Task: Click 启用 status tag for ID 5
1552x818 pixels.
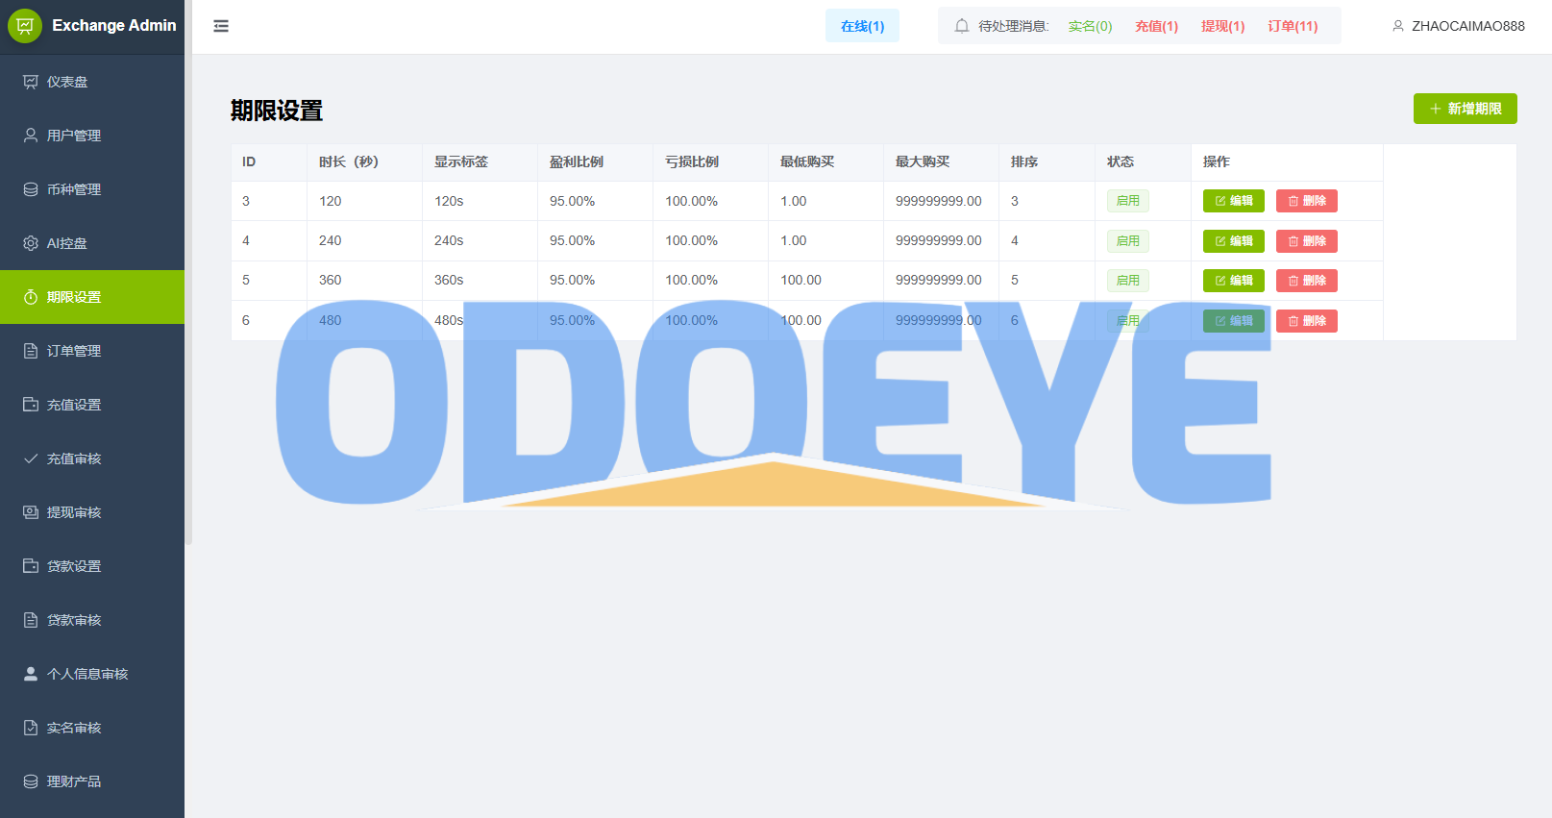Action: [1127, 281]
